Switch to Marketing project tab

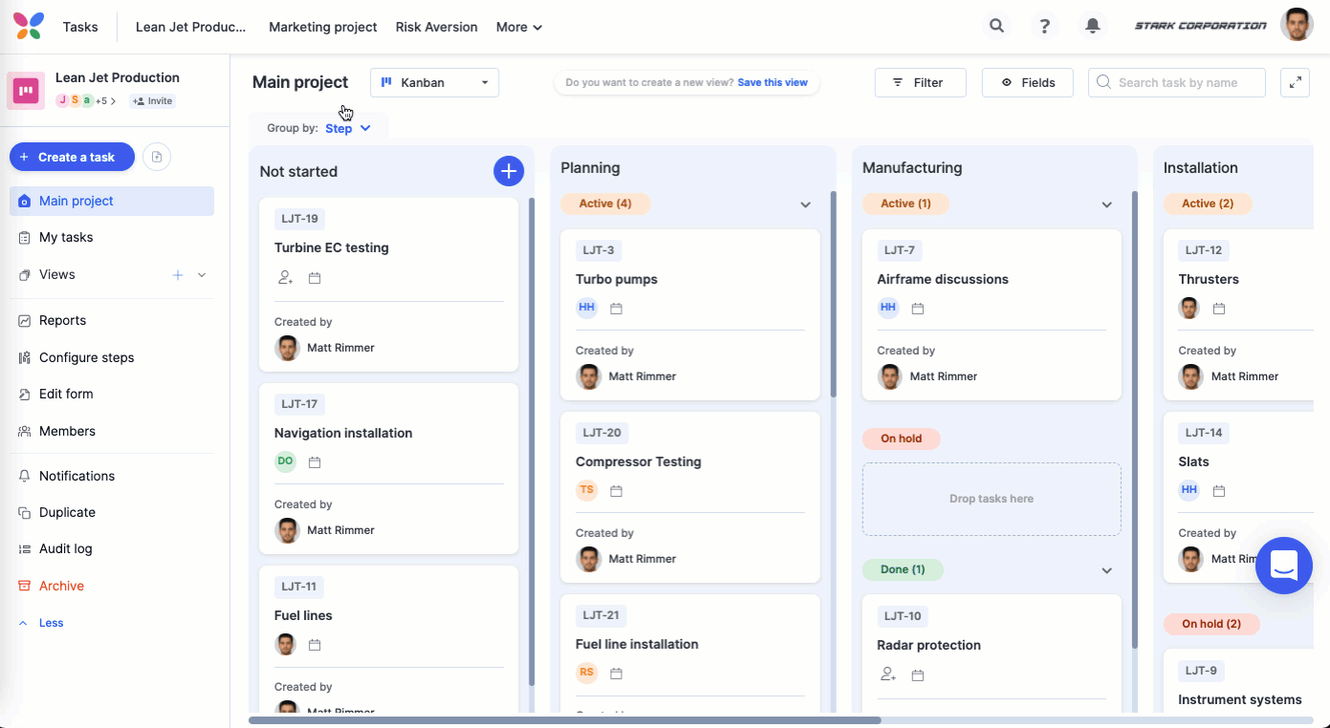[323, 27]
